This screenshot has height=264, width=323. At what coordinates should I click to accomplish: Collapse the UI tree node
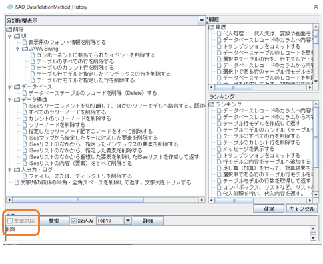click(9, 36)
